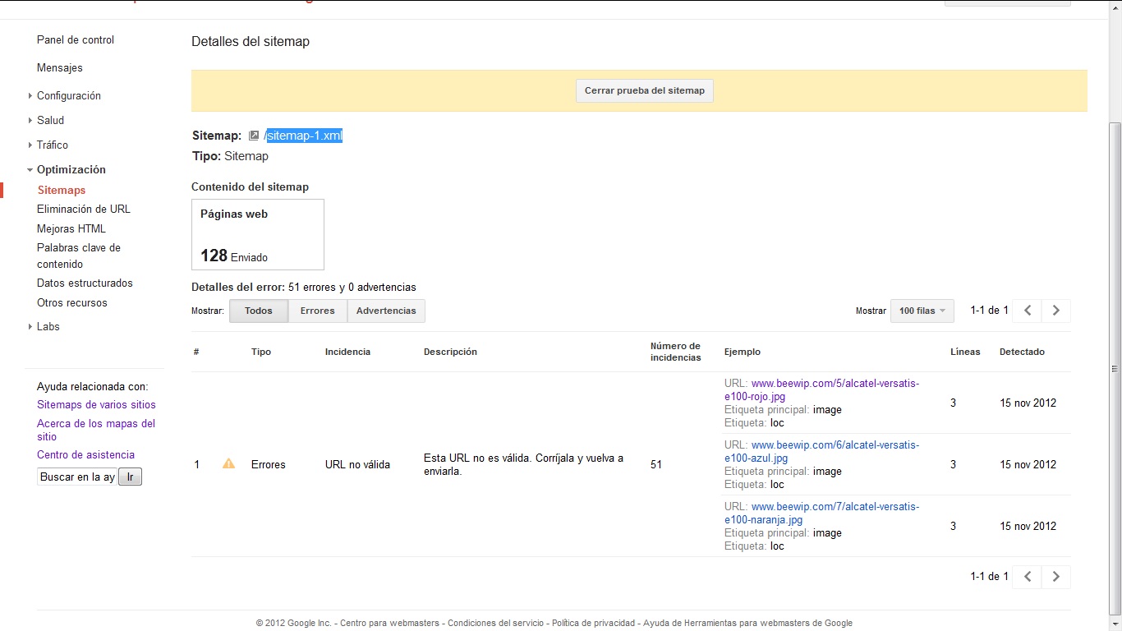Click the Páginas web content box

258,234
